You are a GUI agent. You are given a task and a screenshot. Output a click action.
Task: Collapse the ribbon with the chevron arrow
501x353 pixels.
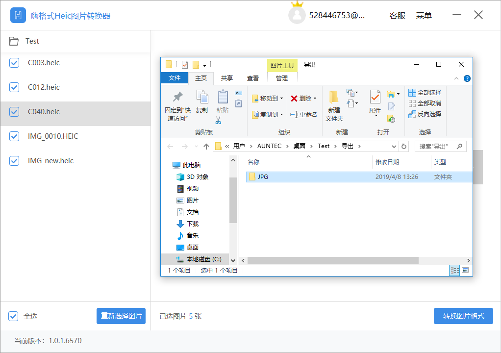456,78
